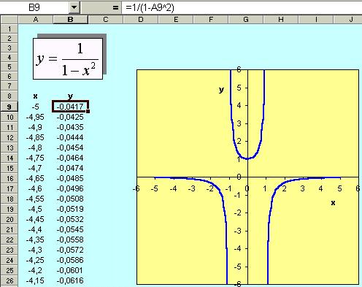Select cell containing -0,0601
Image resolution: width=362 pixels, height=287 pixels.
click(70, 270)
